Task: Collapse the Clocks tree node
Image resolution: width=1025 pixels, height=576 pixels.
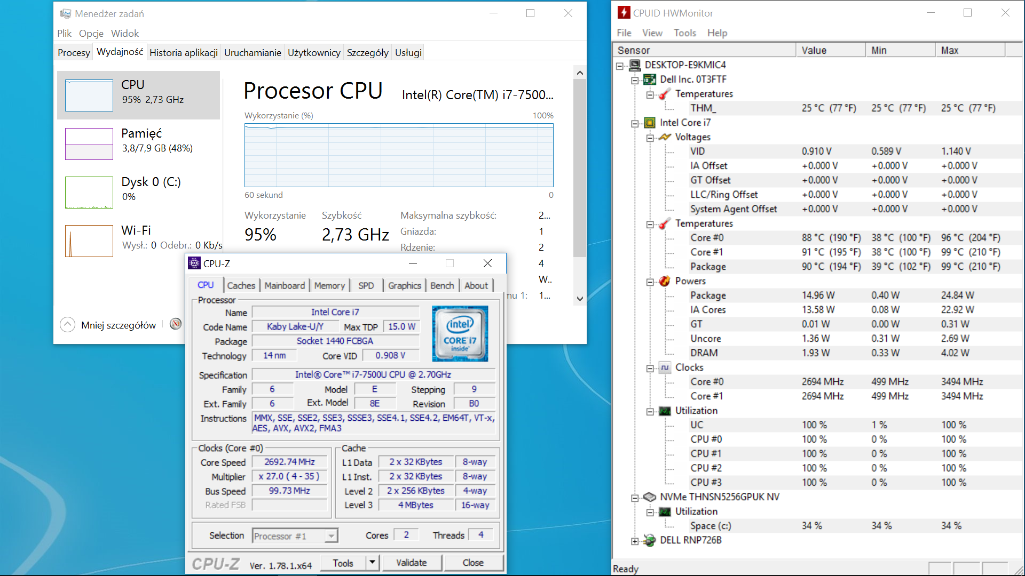Action: tap(650, 368)
